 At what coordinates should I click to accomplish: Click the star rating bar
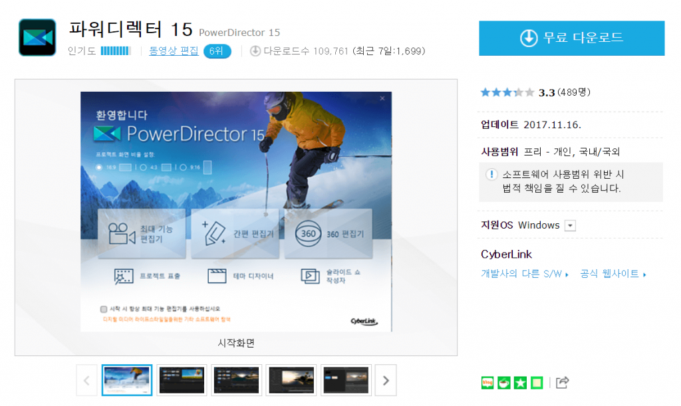pyautogui.click(x=507, y=92)
